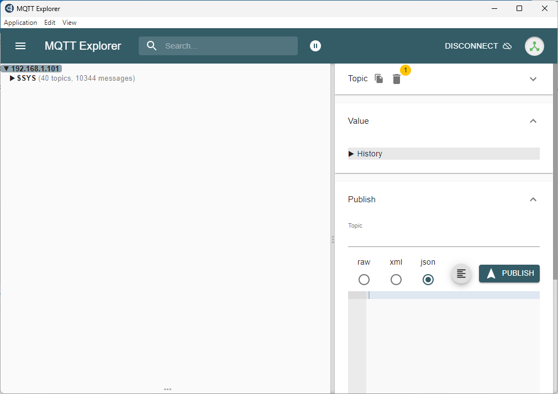Click the '(40 topics, 10344 messages)' text
Image resolution: width=558 pixels, height=394 pixels.
coord(87,78)
